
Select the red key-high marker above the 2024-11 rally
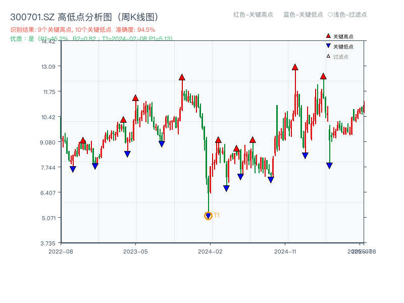[323, 77]
